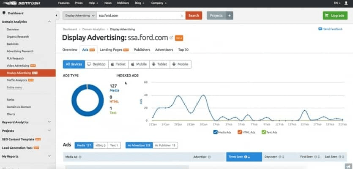353x169 pixels.
Task: Select Traffic Analytics in the sidebar
Action: (x=17, y=80)
